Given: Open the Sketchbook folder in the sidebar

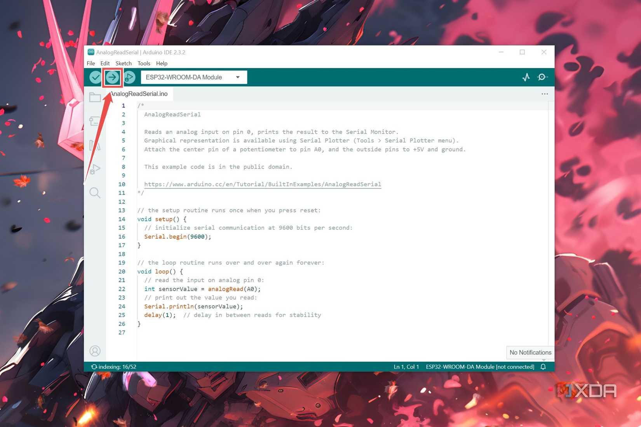Looking at the screenshot, I should click(x=95, y=97).
